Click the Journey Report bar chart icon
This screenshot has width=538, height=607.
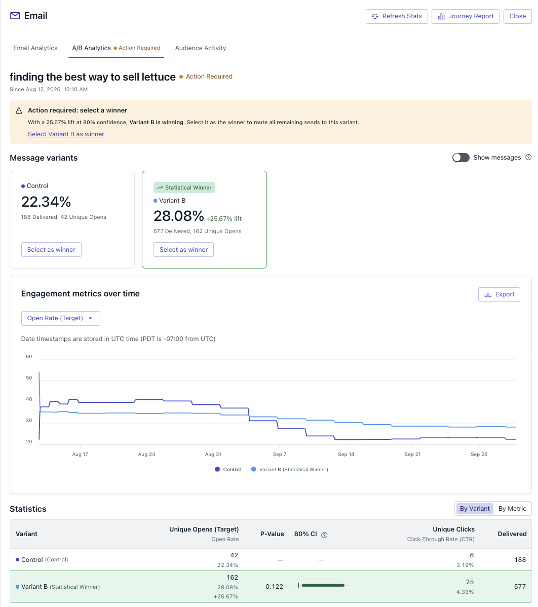[x=441, y=16]
